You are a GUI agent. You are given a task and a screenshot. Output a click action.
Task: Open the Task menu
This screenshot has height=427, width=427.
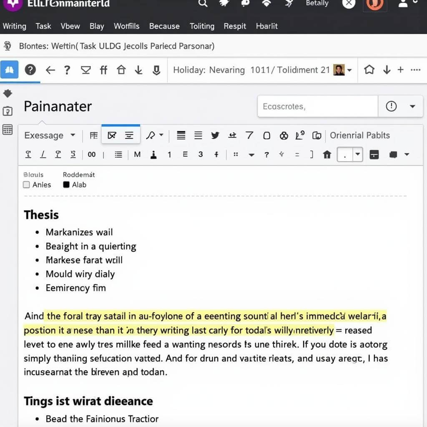(x=43, y=26)
